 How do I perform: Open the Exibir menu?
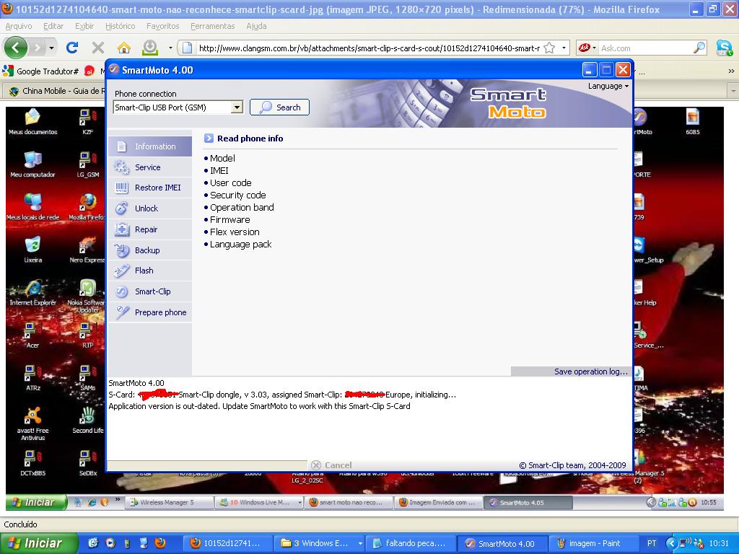(84, 27)
